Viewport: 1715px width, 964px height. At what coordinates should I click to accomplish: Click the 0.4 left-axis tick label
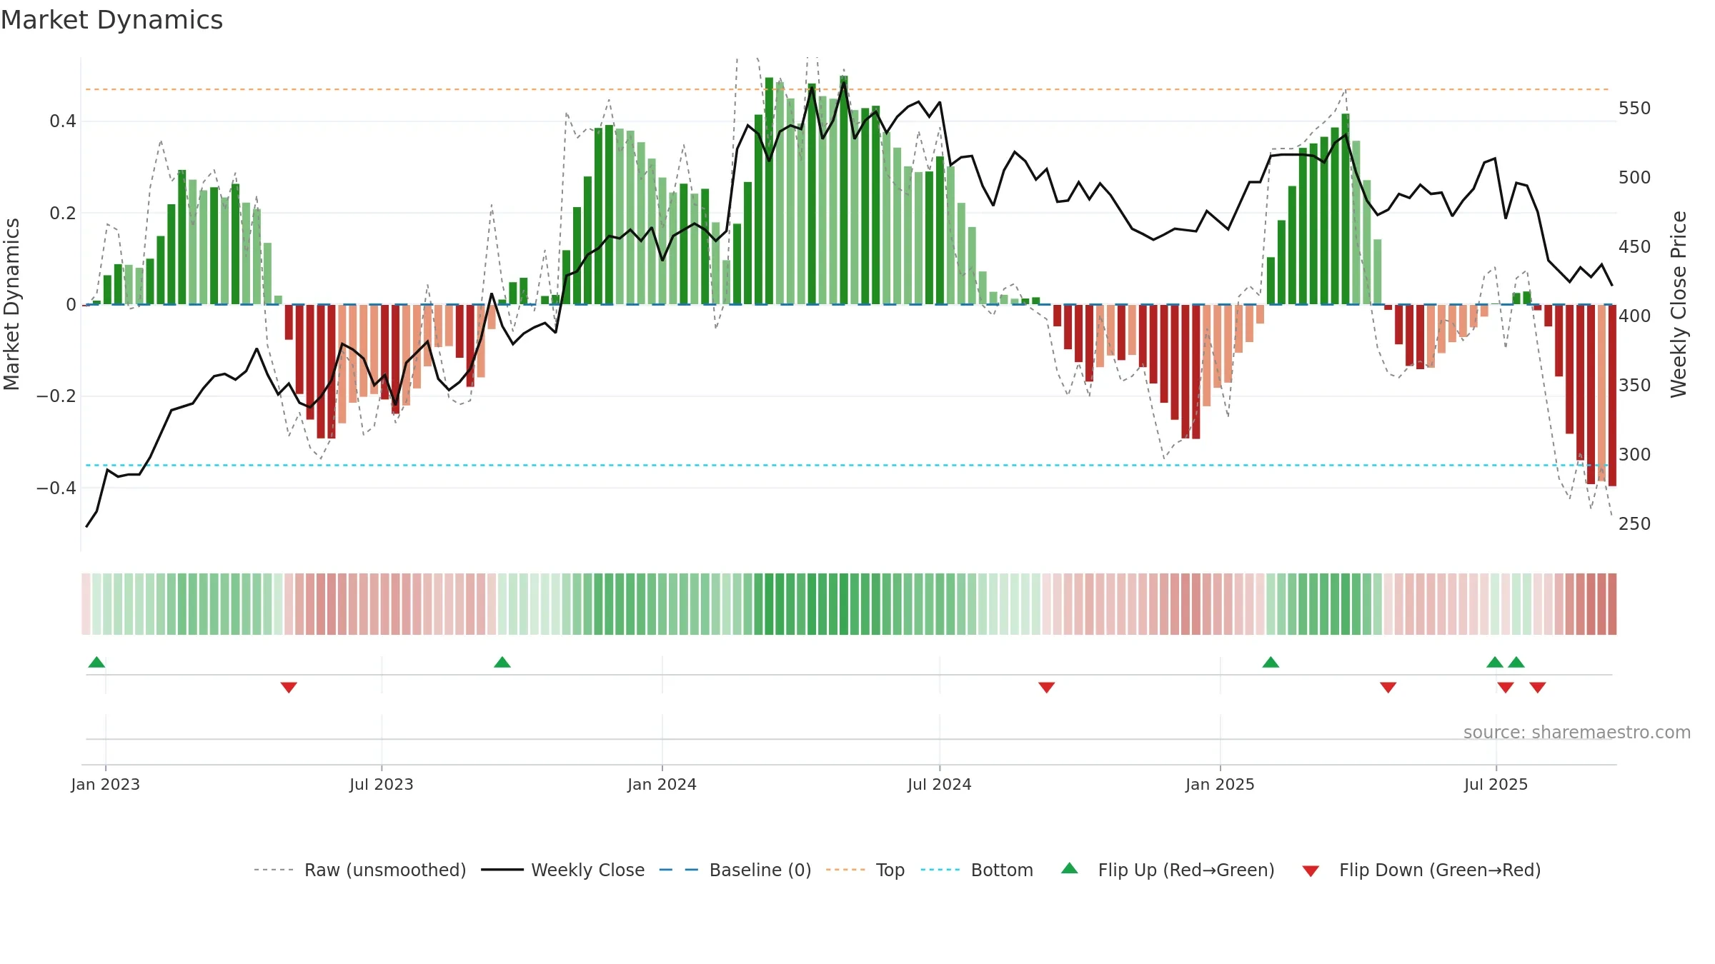tap(63, 121)
